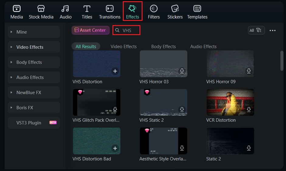Open the Filters tab icon

[x=154, y=8]
